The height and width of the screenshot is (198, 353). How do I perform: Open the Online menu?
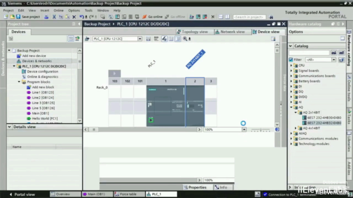(x=58, y=10)
